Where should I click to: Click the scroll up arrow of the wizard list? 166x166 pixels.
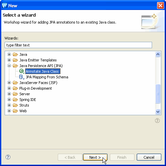coord(158,54)
